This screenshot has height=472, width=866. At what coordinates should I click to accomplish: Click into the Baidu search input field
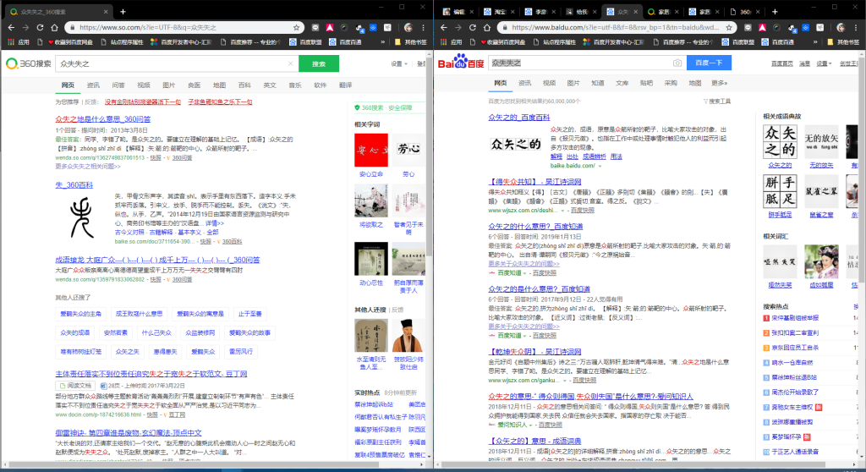coord(578,63)
